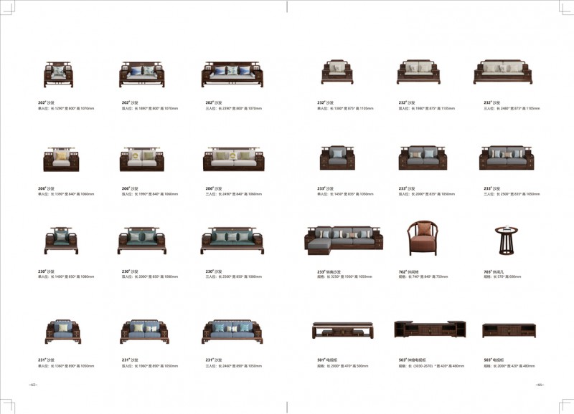Image resolution: width=574 pixels, height=414 pixels.
Task: Select the 232# three-seat sofa picture
Action: click(502, 72)
